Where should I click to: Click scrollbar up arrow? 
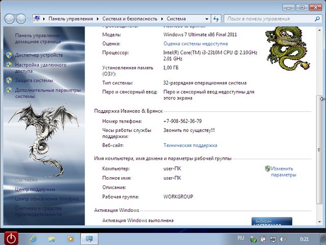pos(319,30)
